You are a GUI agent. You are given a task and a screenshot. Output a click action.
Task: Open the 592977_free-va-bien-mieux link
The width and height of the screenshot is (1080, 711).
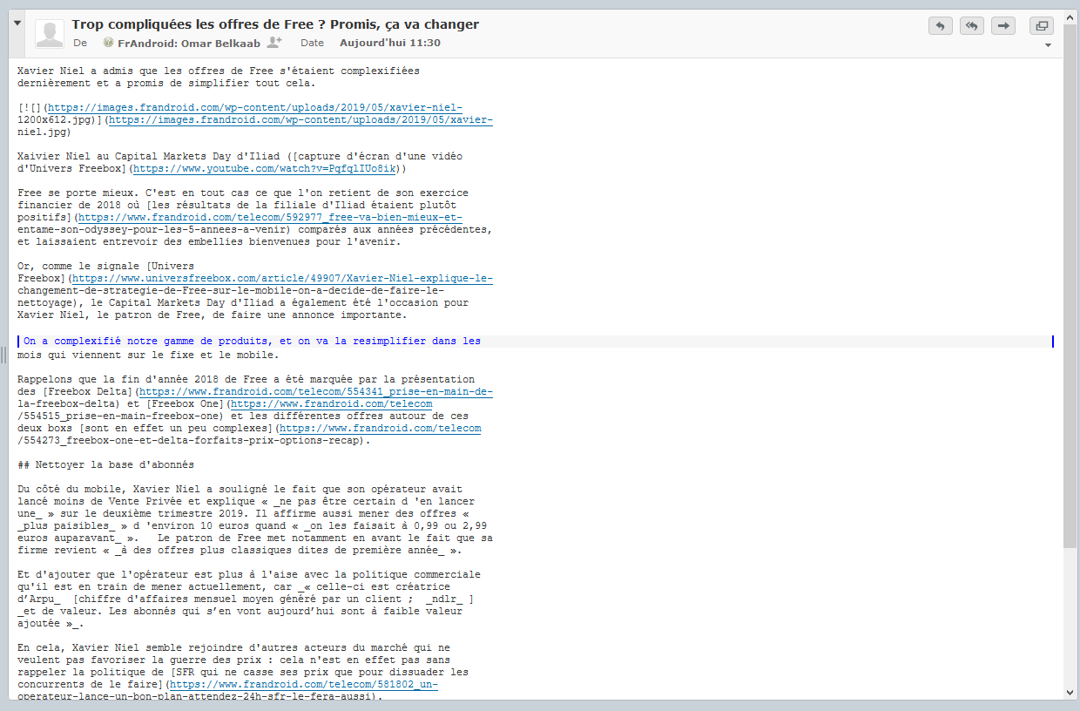(x=272, y=218)
